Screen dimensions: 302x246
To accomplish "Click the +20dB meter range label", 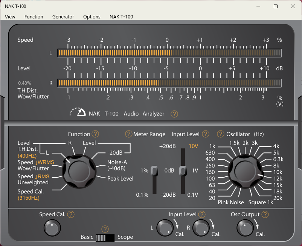I will (x=167, y=146).
